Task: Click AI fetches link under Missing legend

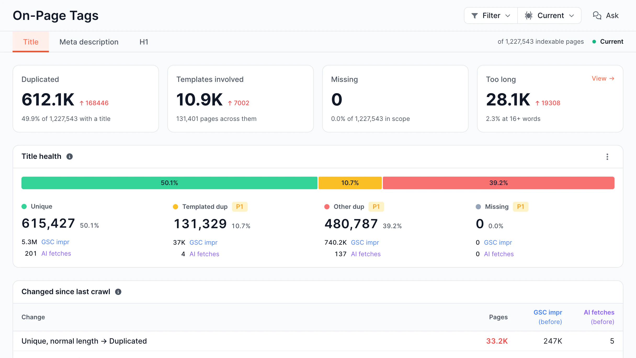Action: [499, 254]
